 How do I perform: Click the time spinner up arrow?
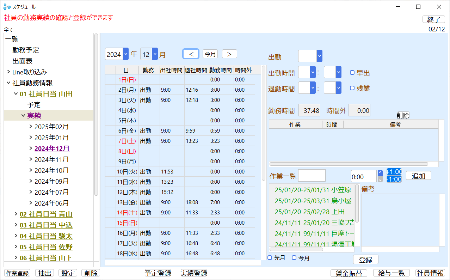tap(380, 173)
